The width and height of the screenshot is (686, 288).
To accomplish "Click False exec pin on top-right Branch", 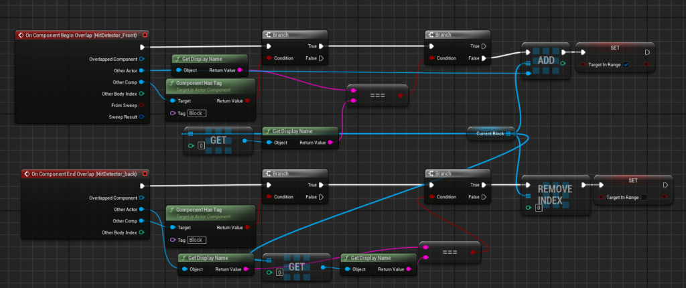I will coord(484,58).
